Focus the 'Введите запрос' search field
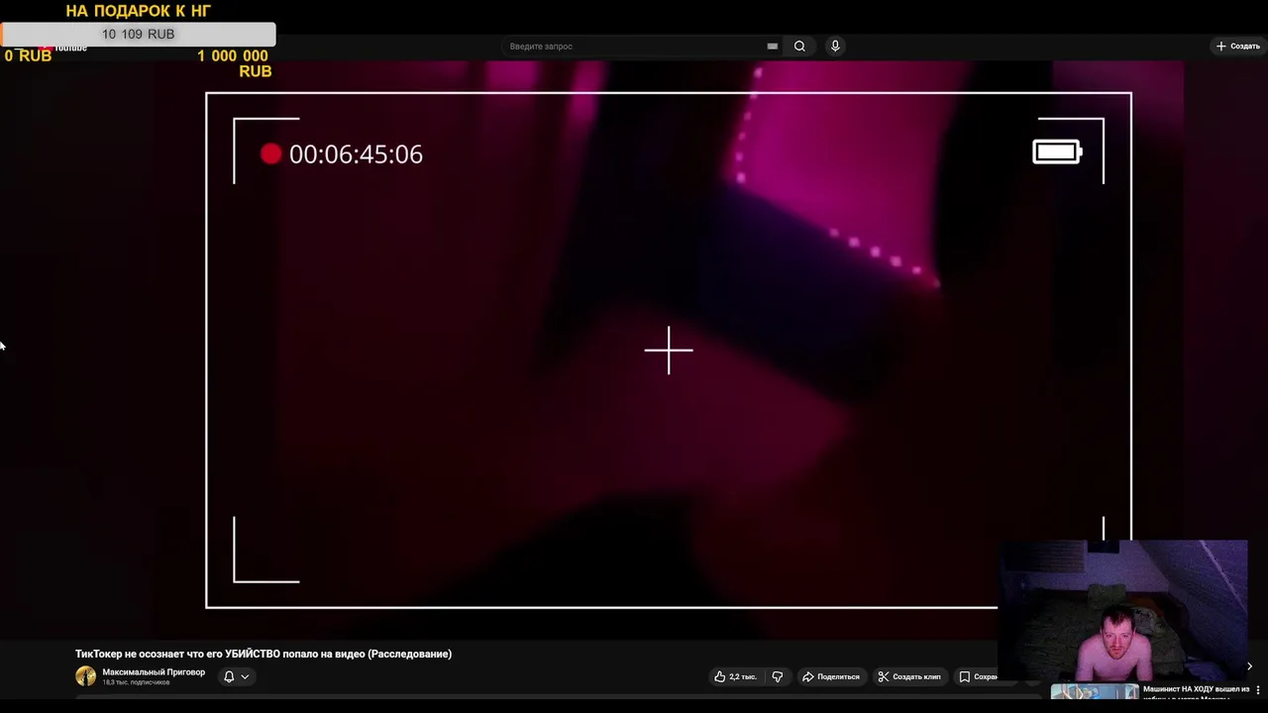1268x713 pixels. [x=634, y=47]
